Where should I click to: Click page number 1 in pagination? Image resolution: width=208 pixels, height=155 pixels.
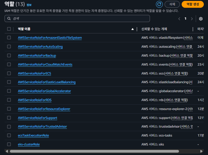(186, 19)
